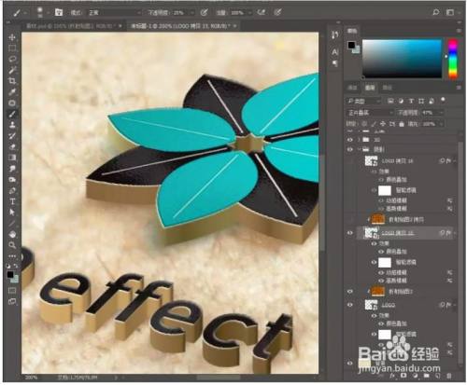
Task: Select the Magic Wand tool
Action: (12, 70)
